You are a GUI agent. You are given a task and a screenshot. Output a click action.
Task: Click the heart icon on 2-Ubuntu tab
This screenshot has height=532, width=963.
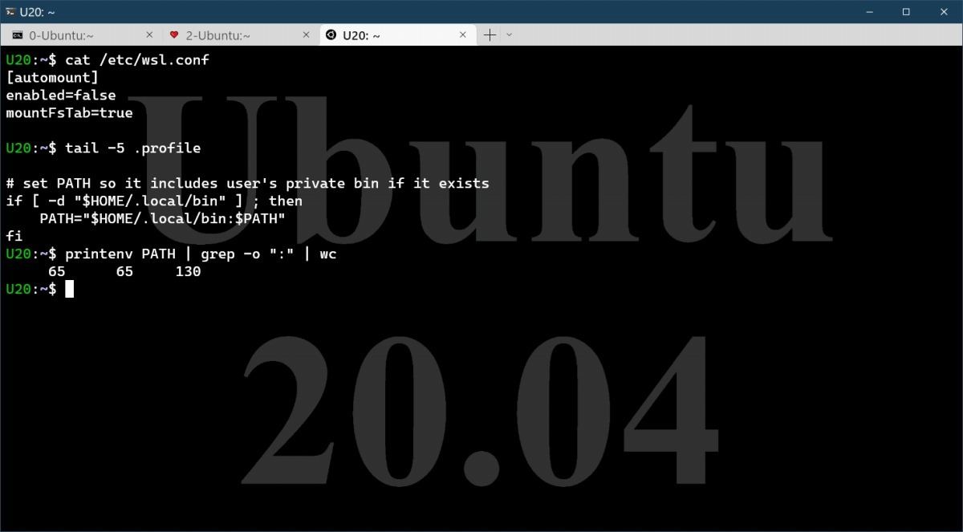(x=174, y=35)
